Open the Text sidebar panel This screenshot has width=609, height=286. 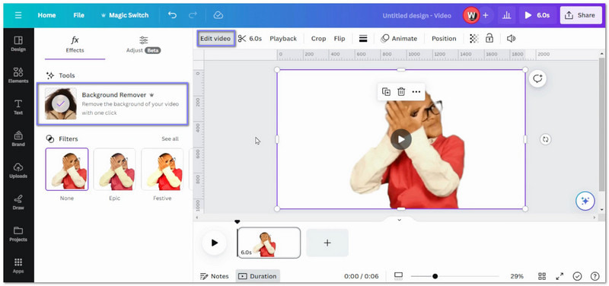click(x=18, y=107)
